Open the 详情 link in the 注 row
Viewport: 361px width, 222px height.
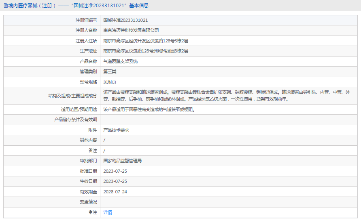click(108, 212)
